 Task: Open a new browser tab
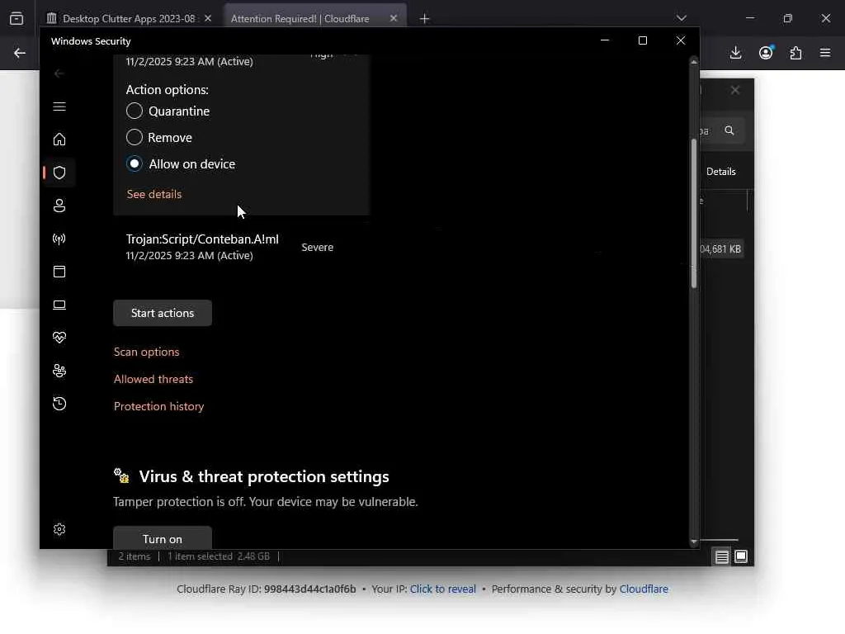pyautogui.click(x=425, y=19)
